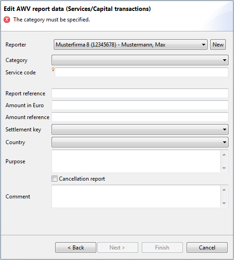
Task: Expand the Country dropdown
Action: pos(140,142)
